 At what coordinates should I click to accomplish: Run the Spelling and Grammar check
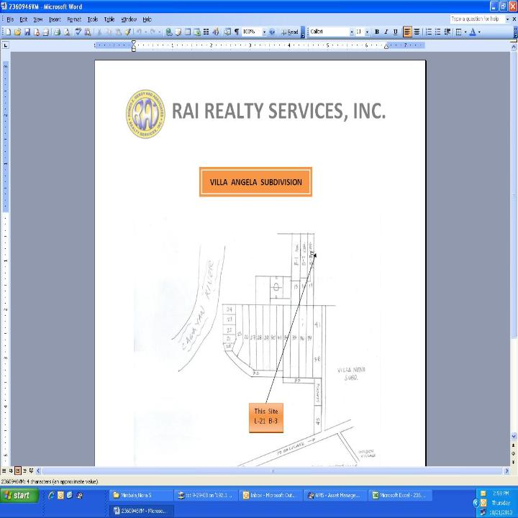point(78,32)
